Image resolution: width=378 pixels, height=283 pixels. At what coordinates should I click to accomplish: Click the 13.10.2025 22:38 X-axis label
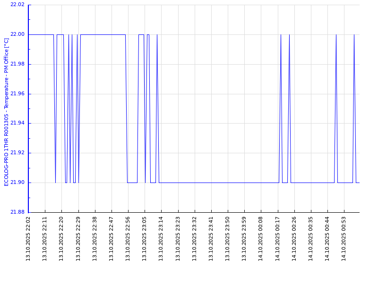tap(95, 239)
